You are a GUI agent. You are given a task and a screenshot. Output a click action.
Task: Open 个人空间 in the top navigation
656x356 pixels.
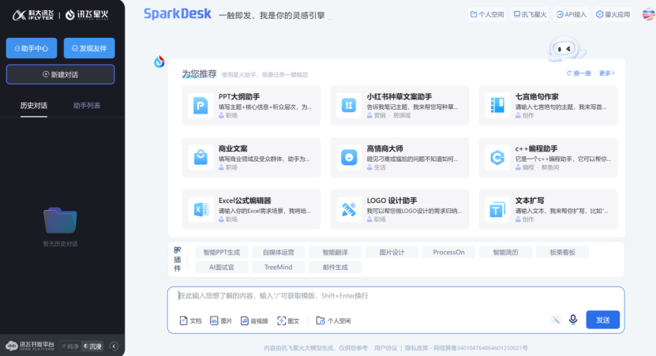[487, 14]
